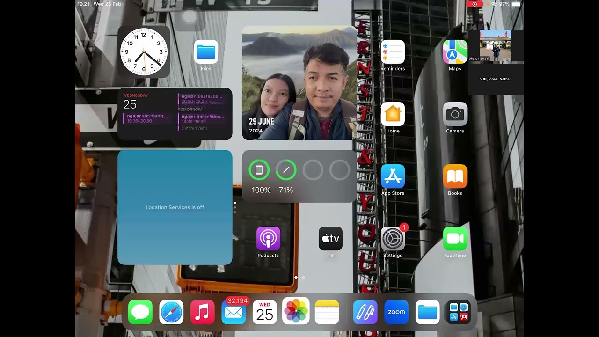Screen dimensions: 599x337
Task: Open the Files app above the calendar widget
Action: click(206, 51)
